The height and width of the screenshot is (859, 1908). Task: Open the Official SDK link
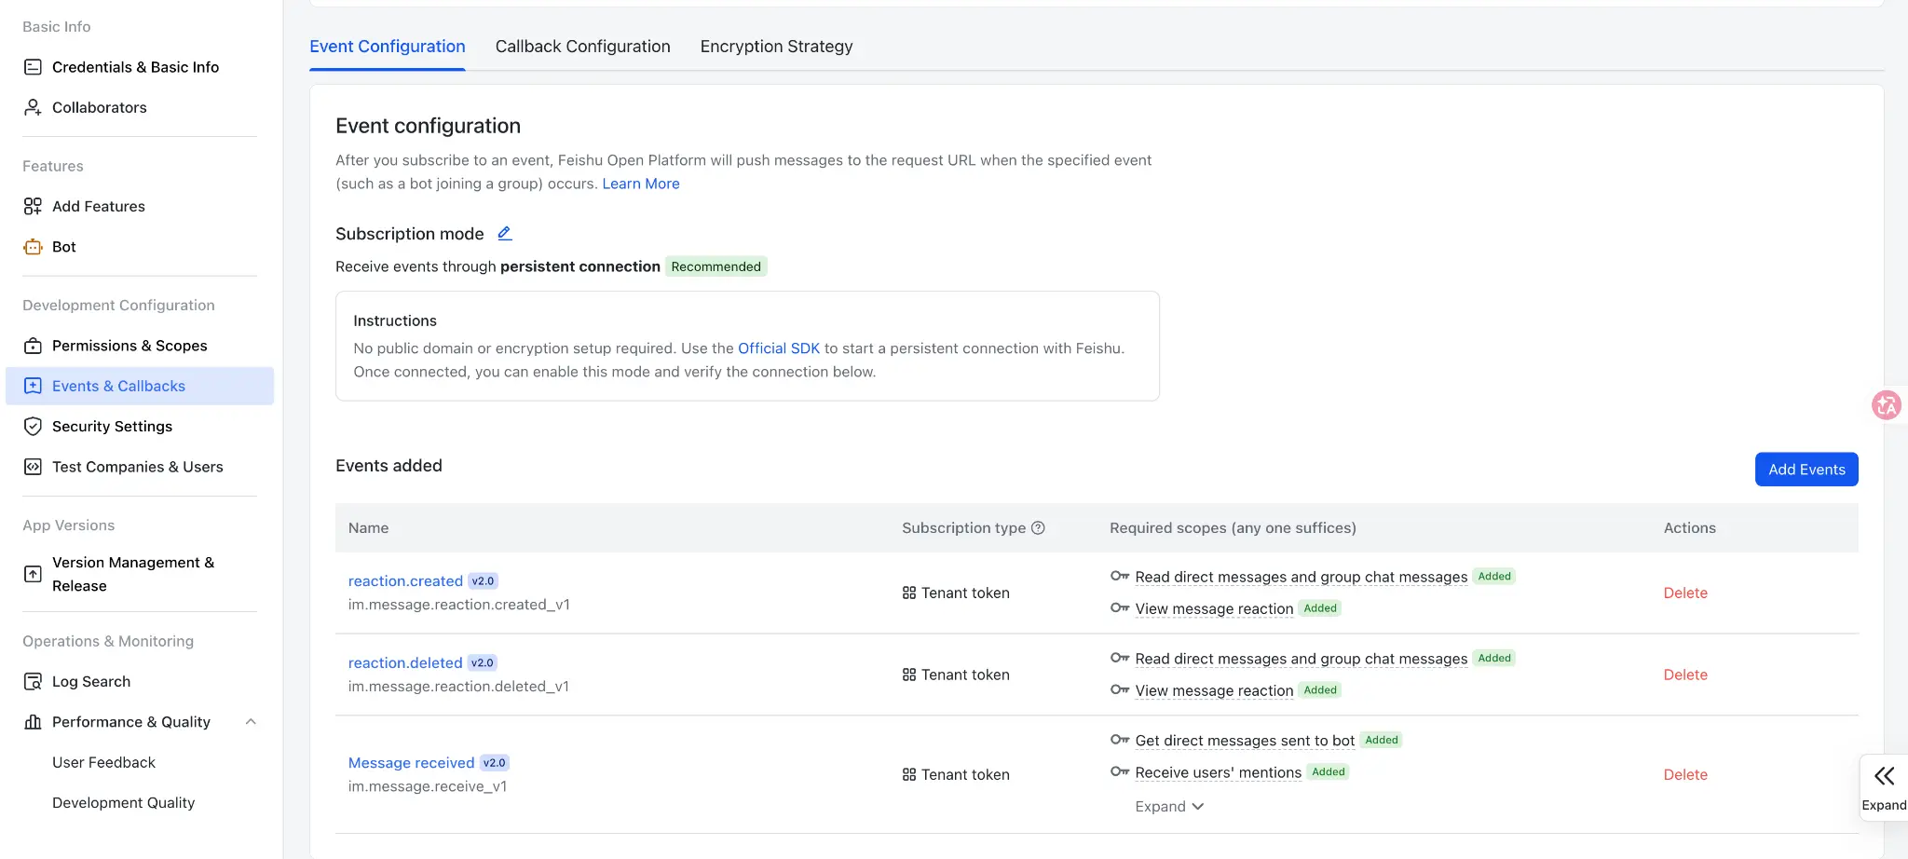[779, 348]
